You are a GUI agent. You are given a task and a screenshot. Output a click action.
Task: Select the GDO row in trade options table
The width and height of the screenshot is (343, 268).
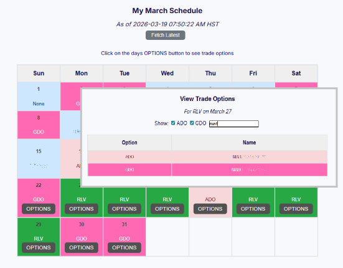207,170
